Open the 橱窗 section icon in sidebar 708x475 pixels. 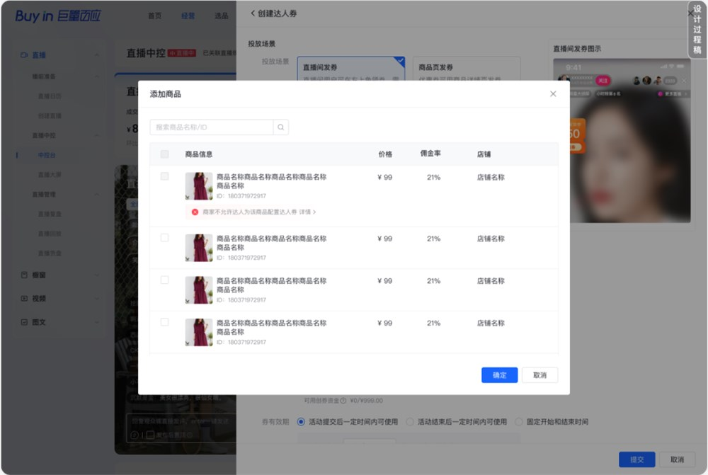(x=25, y=275)
